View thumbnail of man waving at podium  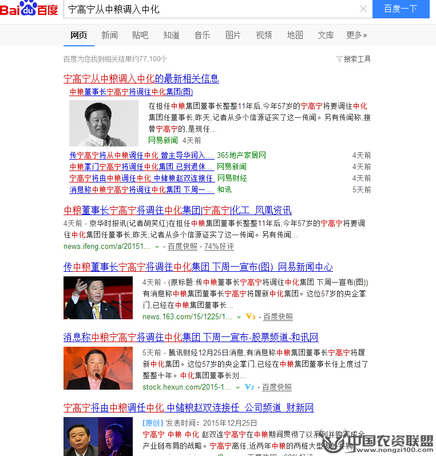click(x=98, y=298)
